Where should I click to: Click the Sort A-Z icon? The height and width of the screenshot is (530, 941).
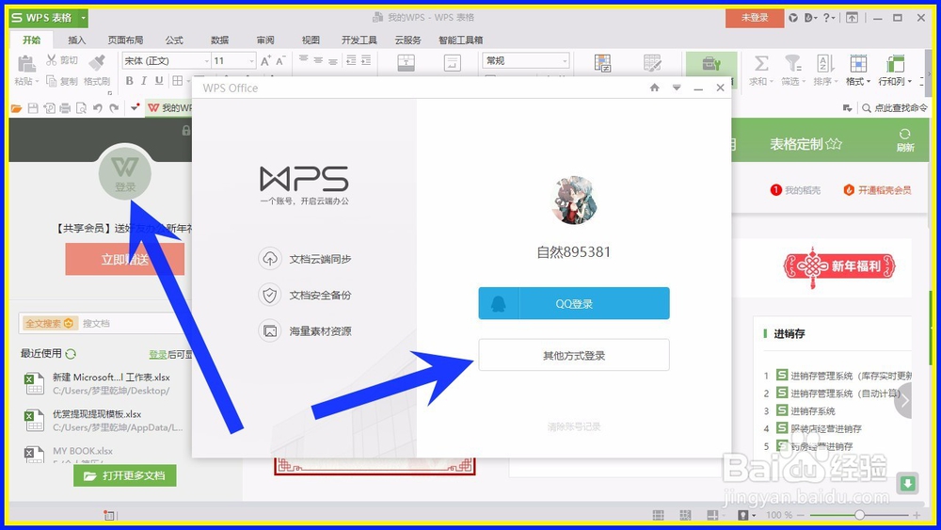[826, 63]
